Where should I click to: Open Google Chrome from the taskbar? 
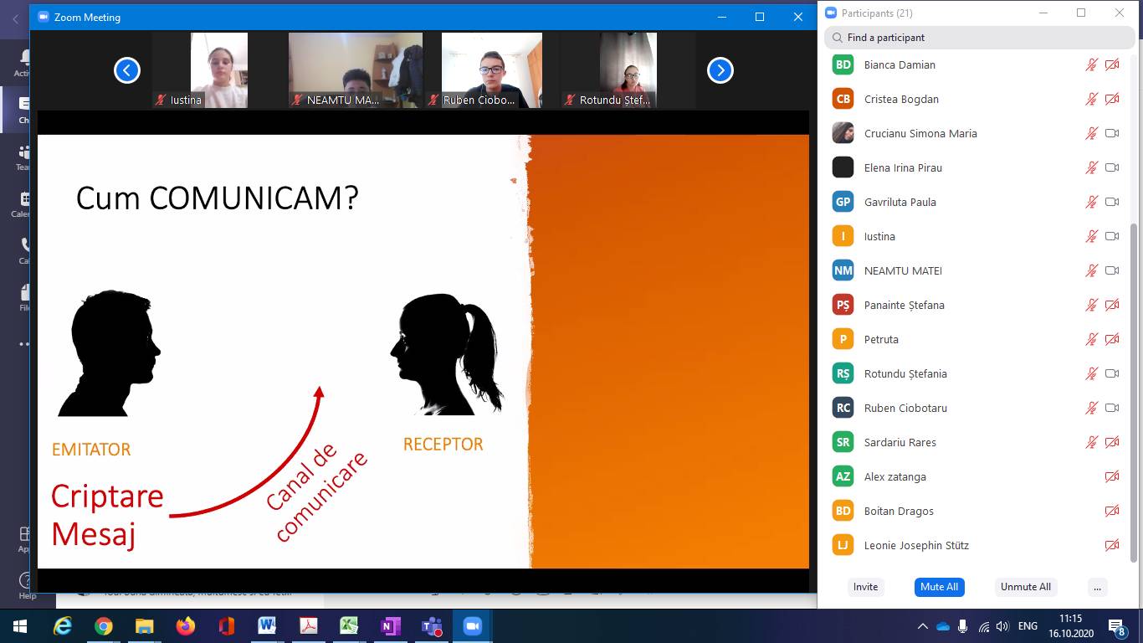tap(104, 626)
